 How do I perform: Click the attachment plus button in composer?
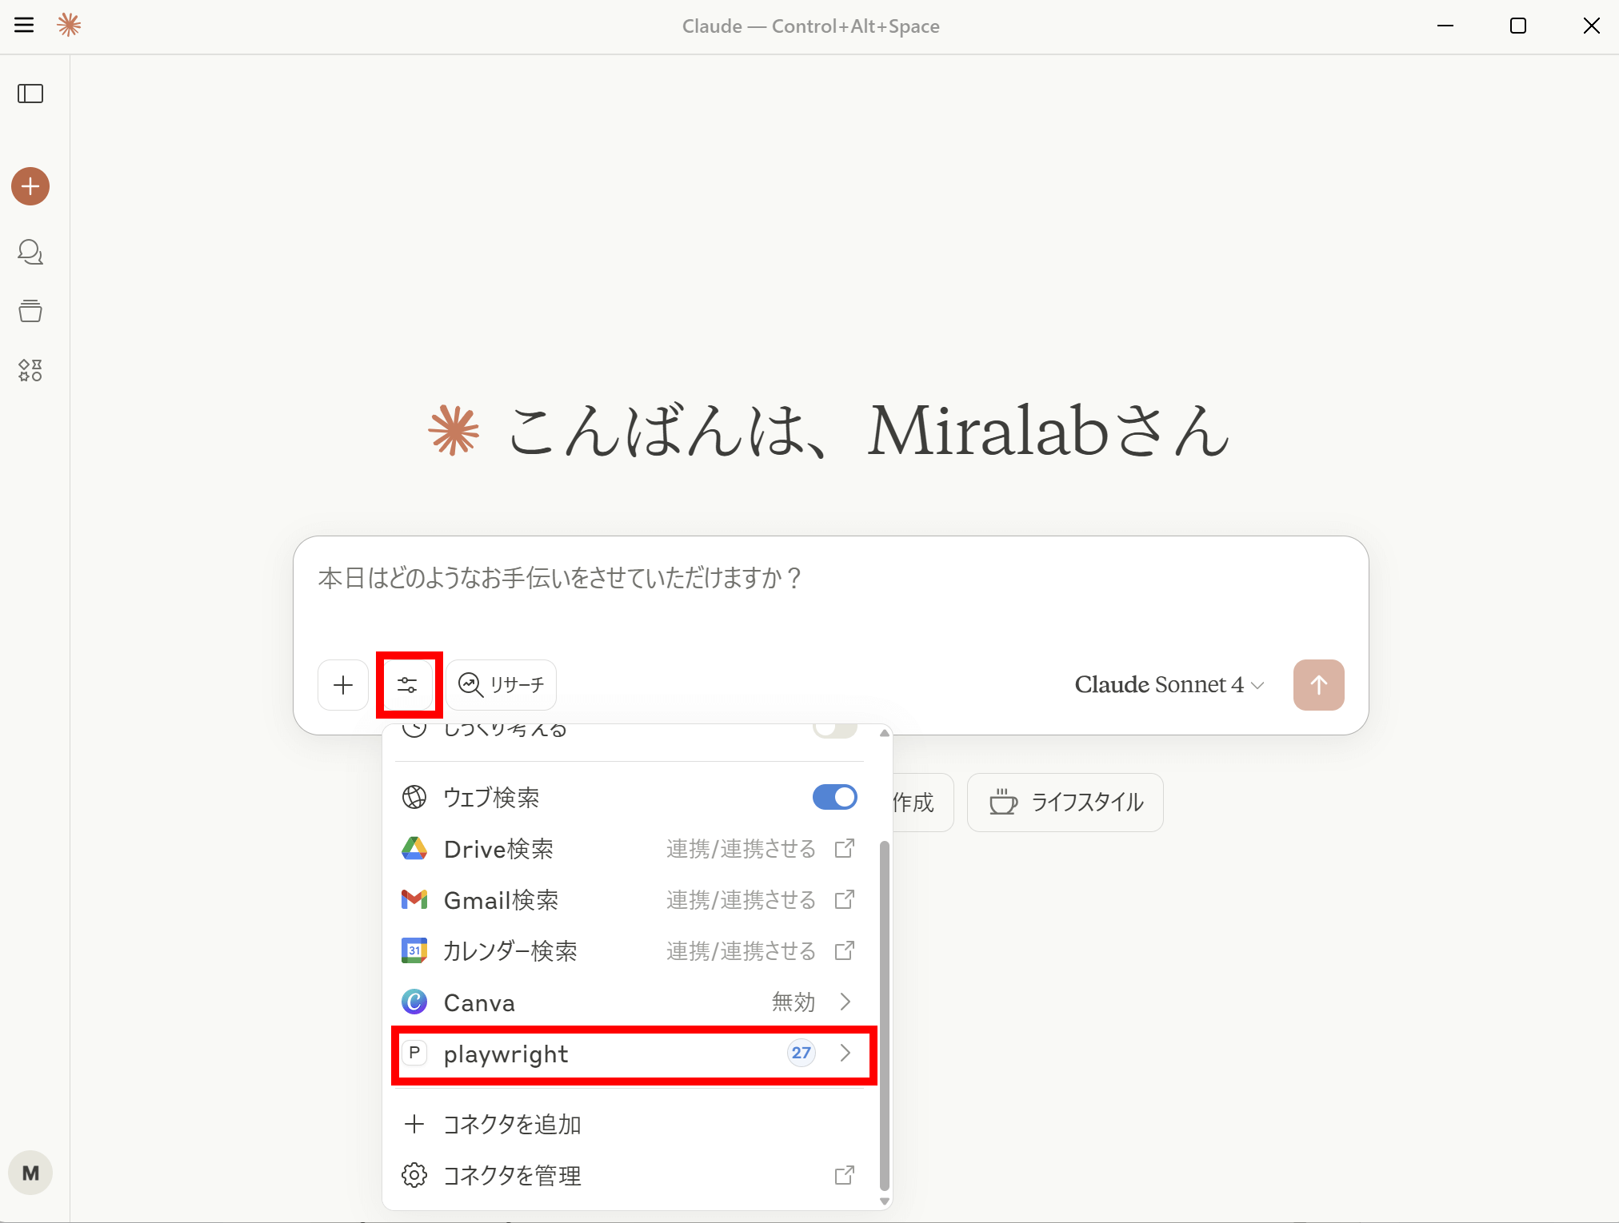click(343, 685)
